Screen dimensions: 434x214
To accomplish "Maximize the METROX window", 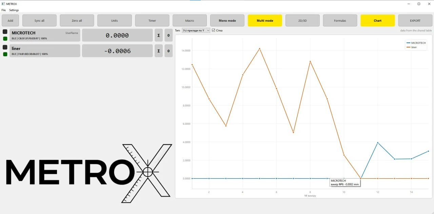I will pos(419,4).
